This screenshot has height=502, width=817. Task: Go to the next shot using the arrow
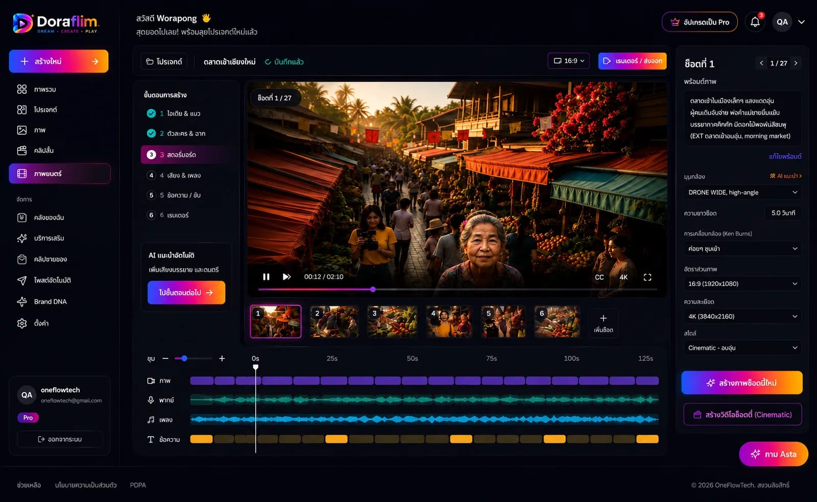point(796,63)
